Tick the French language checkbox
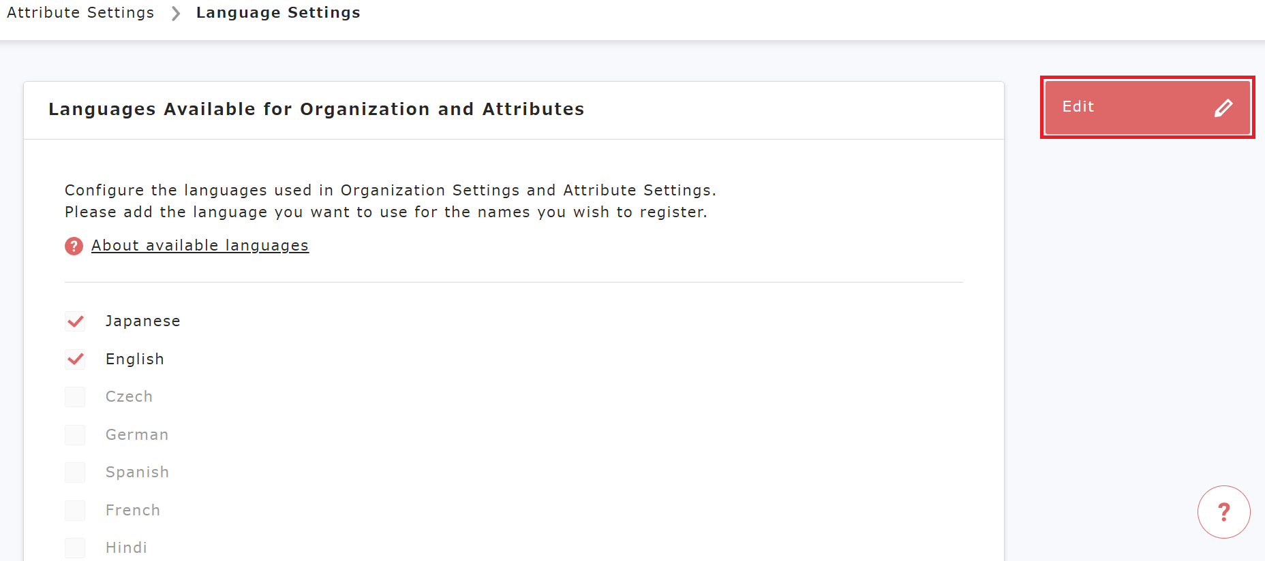 pyautogui.click(x=75, y=511)
